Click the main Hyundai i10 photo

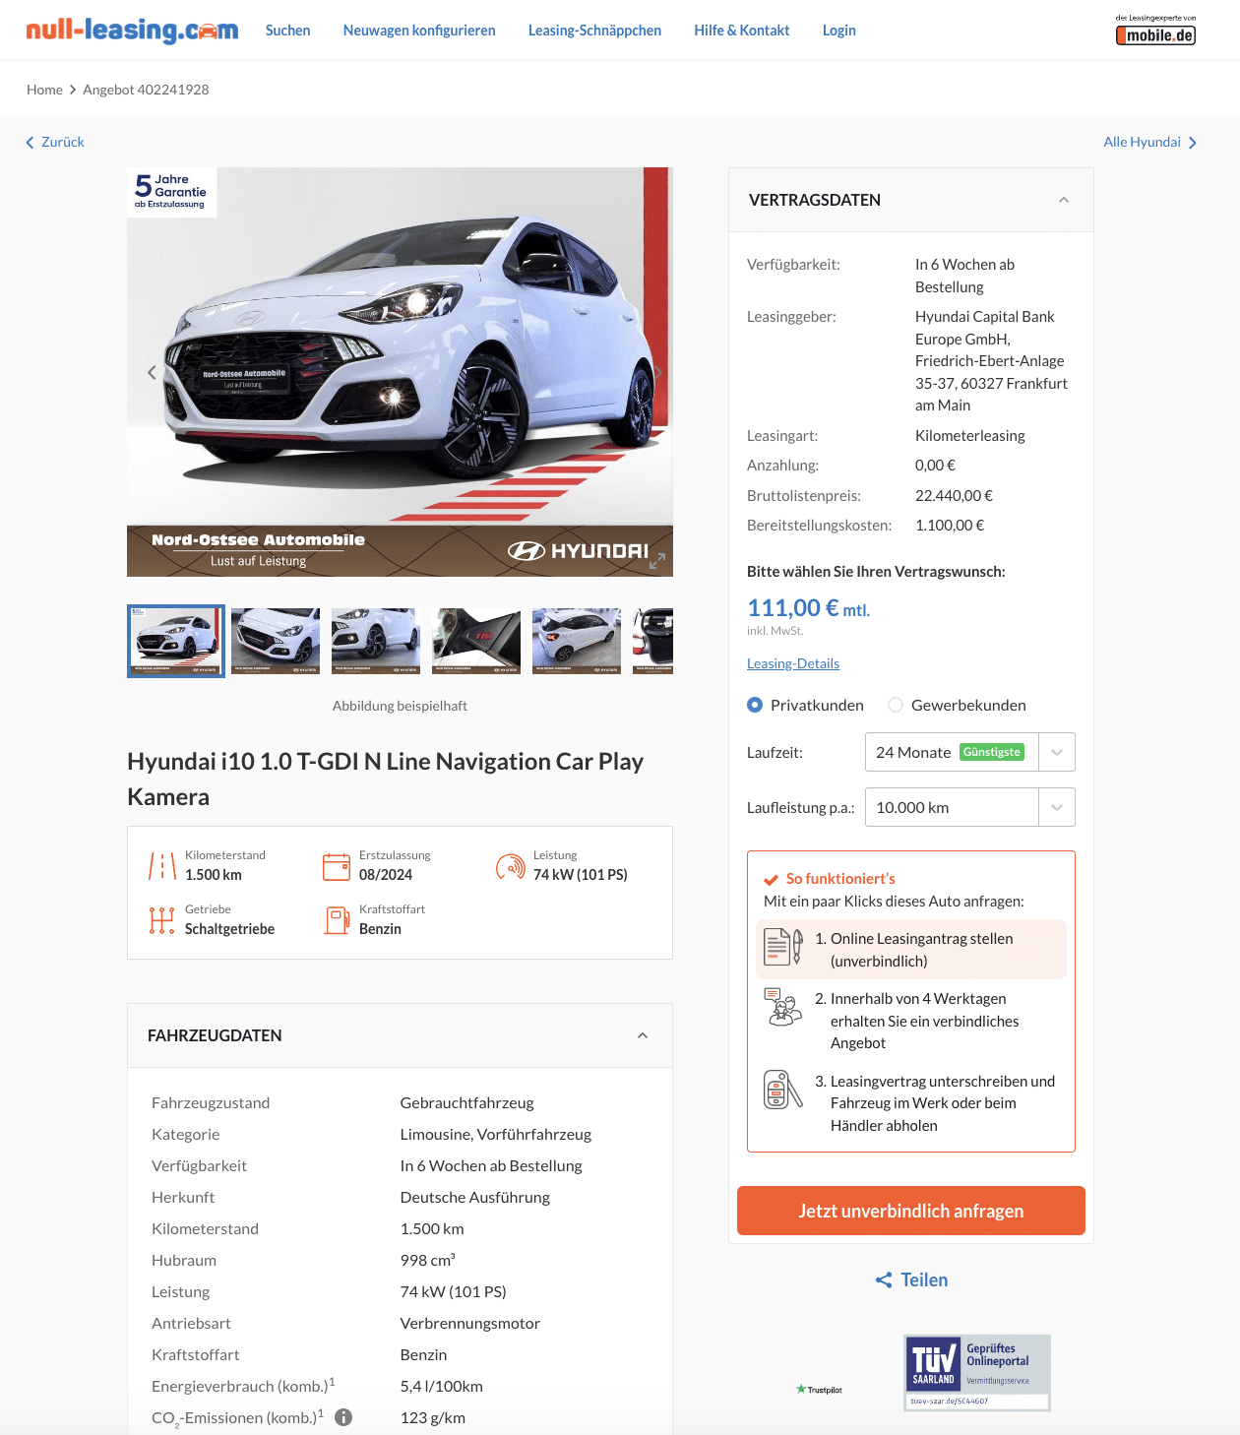click(400, 372)
